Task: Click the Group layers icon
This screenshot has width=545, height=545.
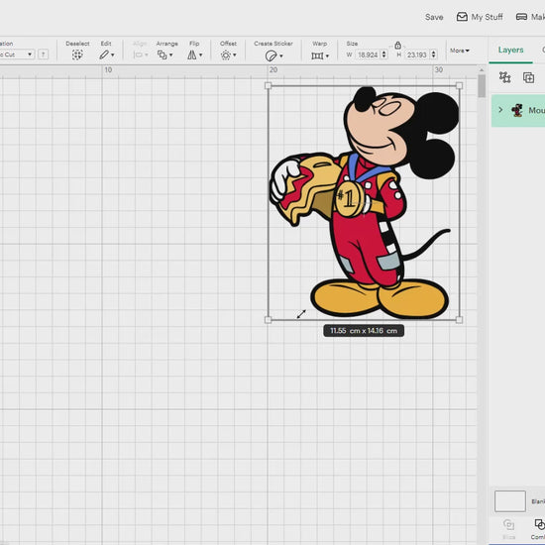Action: (504, 77)
